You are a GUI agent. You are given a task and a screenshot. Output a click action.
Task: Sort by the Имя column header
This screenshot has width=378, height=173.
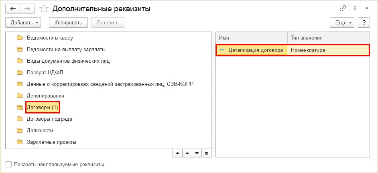point(251,38)
